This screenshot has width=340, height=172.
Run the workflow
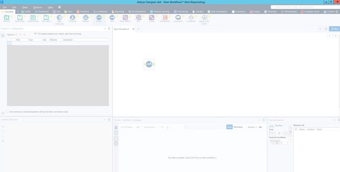coord(334,29)
